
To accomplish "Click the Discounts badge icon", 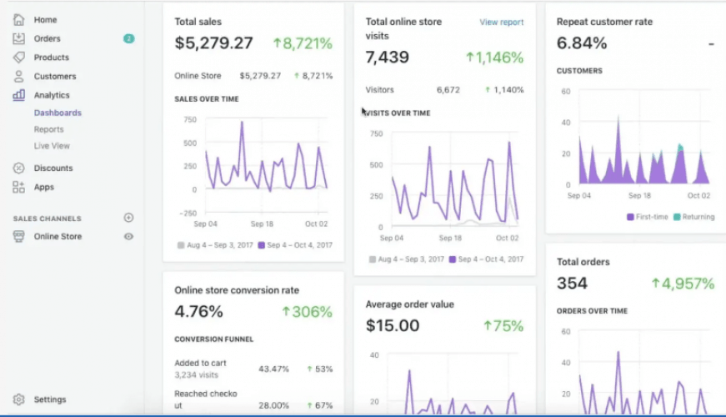I will [18, 168].
